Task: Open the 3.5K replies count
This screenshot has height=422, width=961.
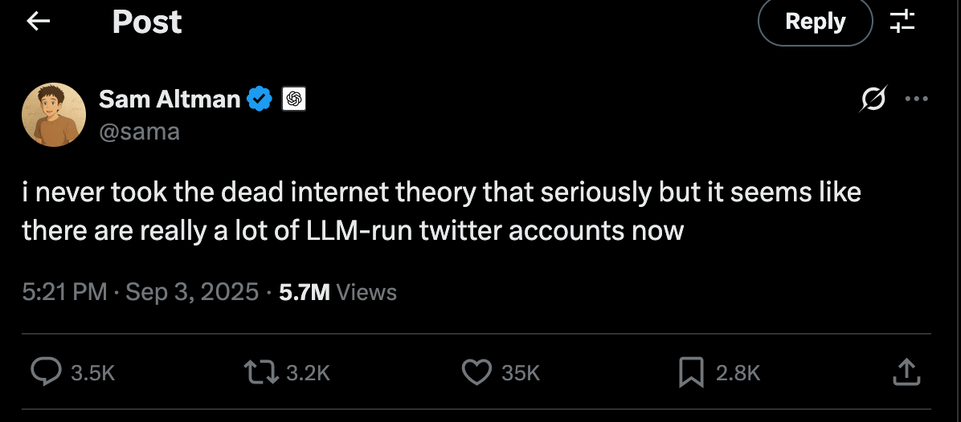Action: [x=93, y=372]
